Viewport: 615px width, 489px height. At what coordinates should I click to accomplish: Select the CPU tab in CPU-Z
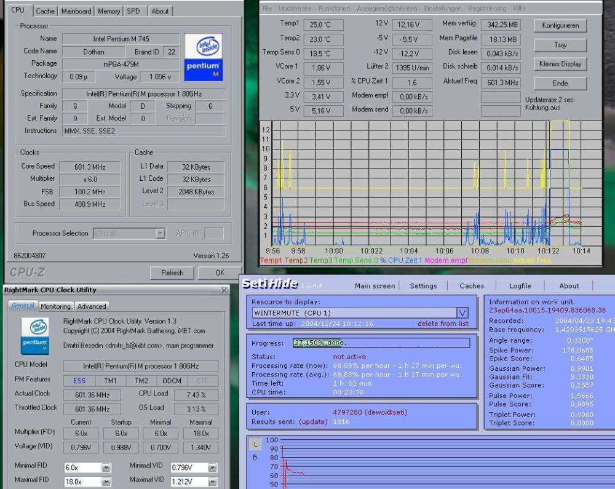coord(18,10)
